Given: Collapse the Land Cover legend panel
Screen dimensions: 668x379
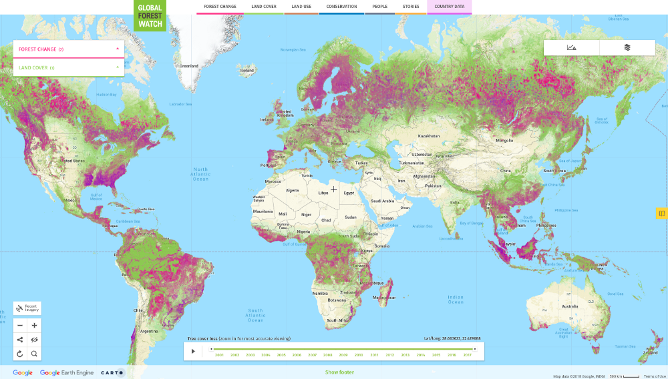Looking at the screenshot, I should click(x=118, y=67).
